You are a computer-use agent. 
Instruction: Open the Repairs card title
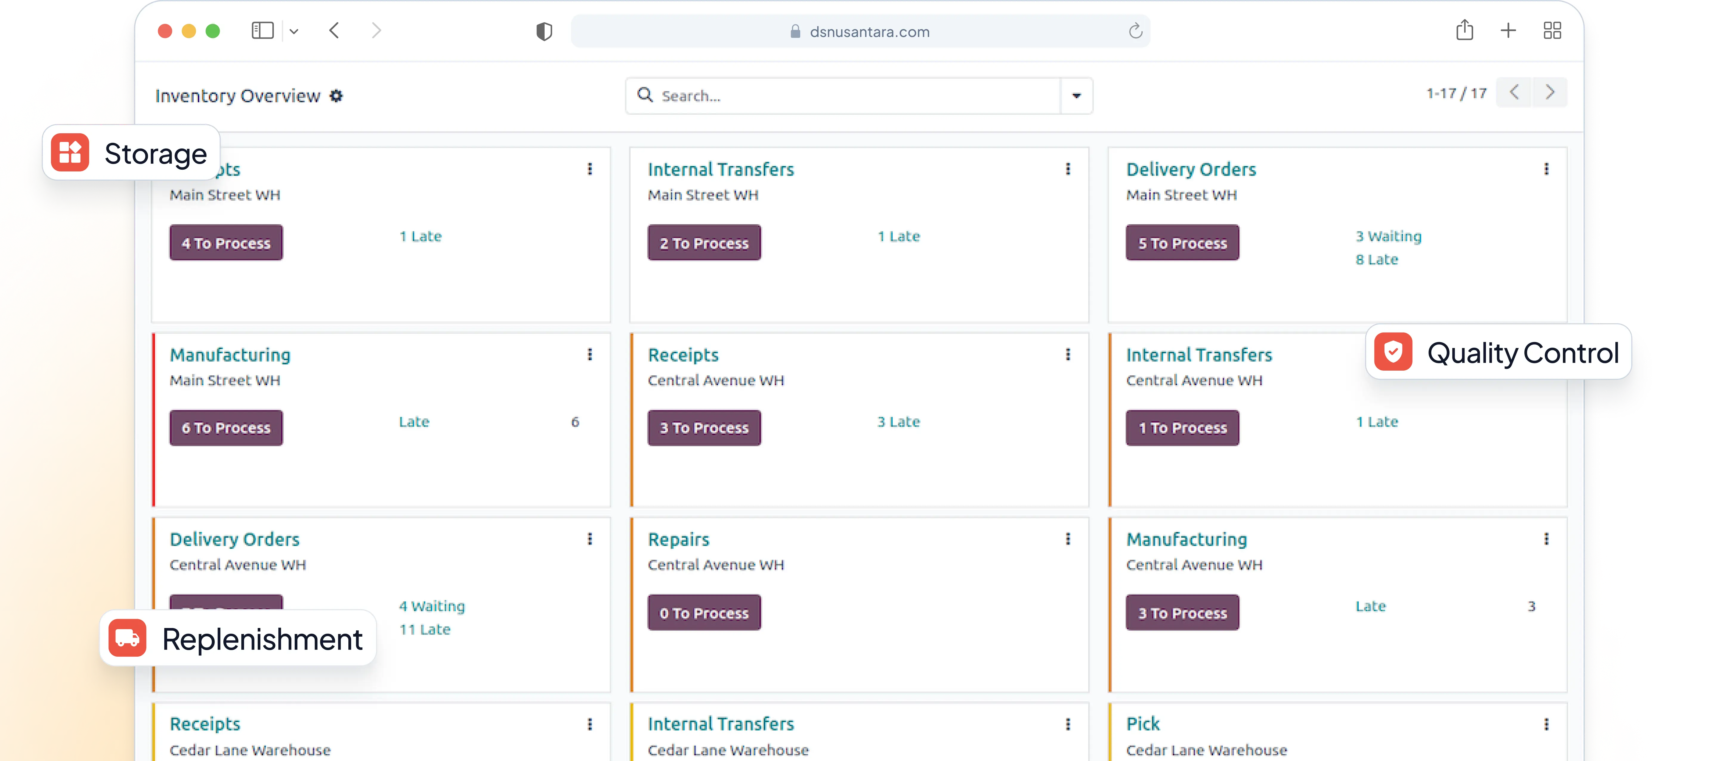coord(679,539)
